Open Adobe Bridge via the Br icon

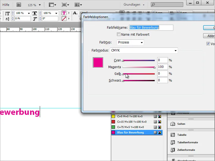(x=19, y=5)
